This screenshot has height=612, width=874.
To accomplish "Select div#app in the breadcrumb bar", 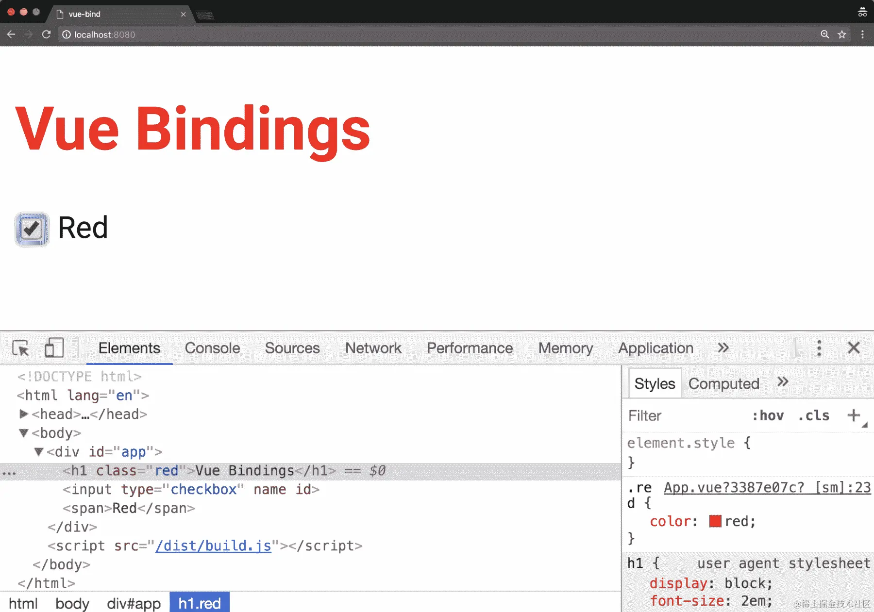I will (134, 603).
